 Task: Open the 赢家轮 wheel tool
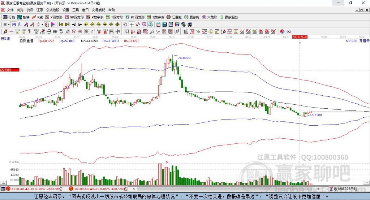coord(192,17)
